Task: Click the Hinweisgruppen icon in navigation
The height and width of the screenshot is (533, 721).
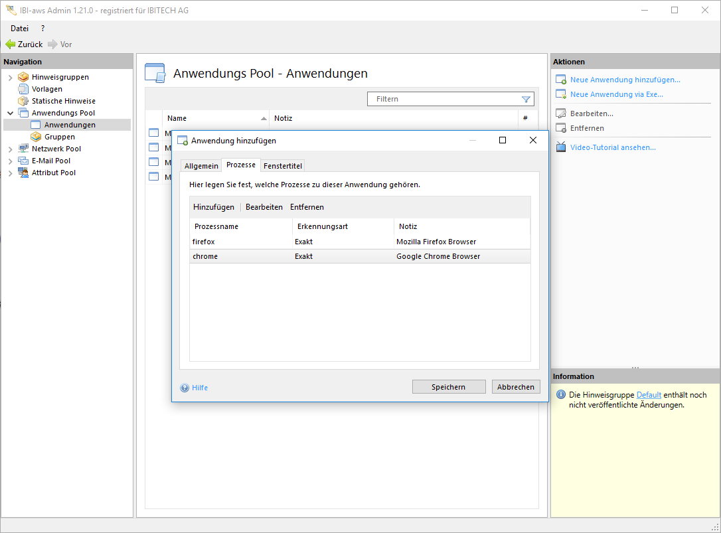Action: pos(23,77)
